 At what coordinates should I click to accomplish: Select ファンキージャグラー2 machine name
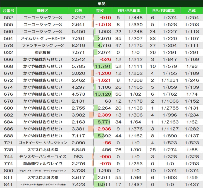43,46
